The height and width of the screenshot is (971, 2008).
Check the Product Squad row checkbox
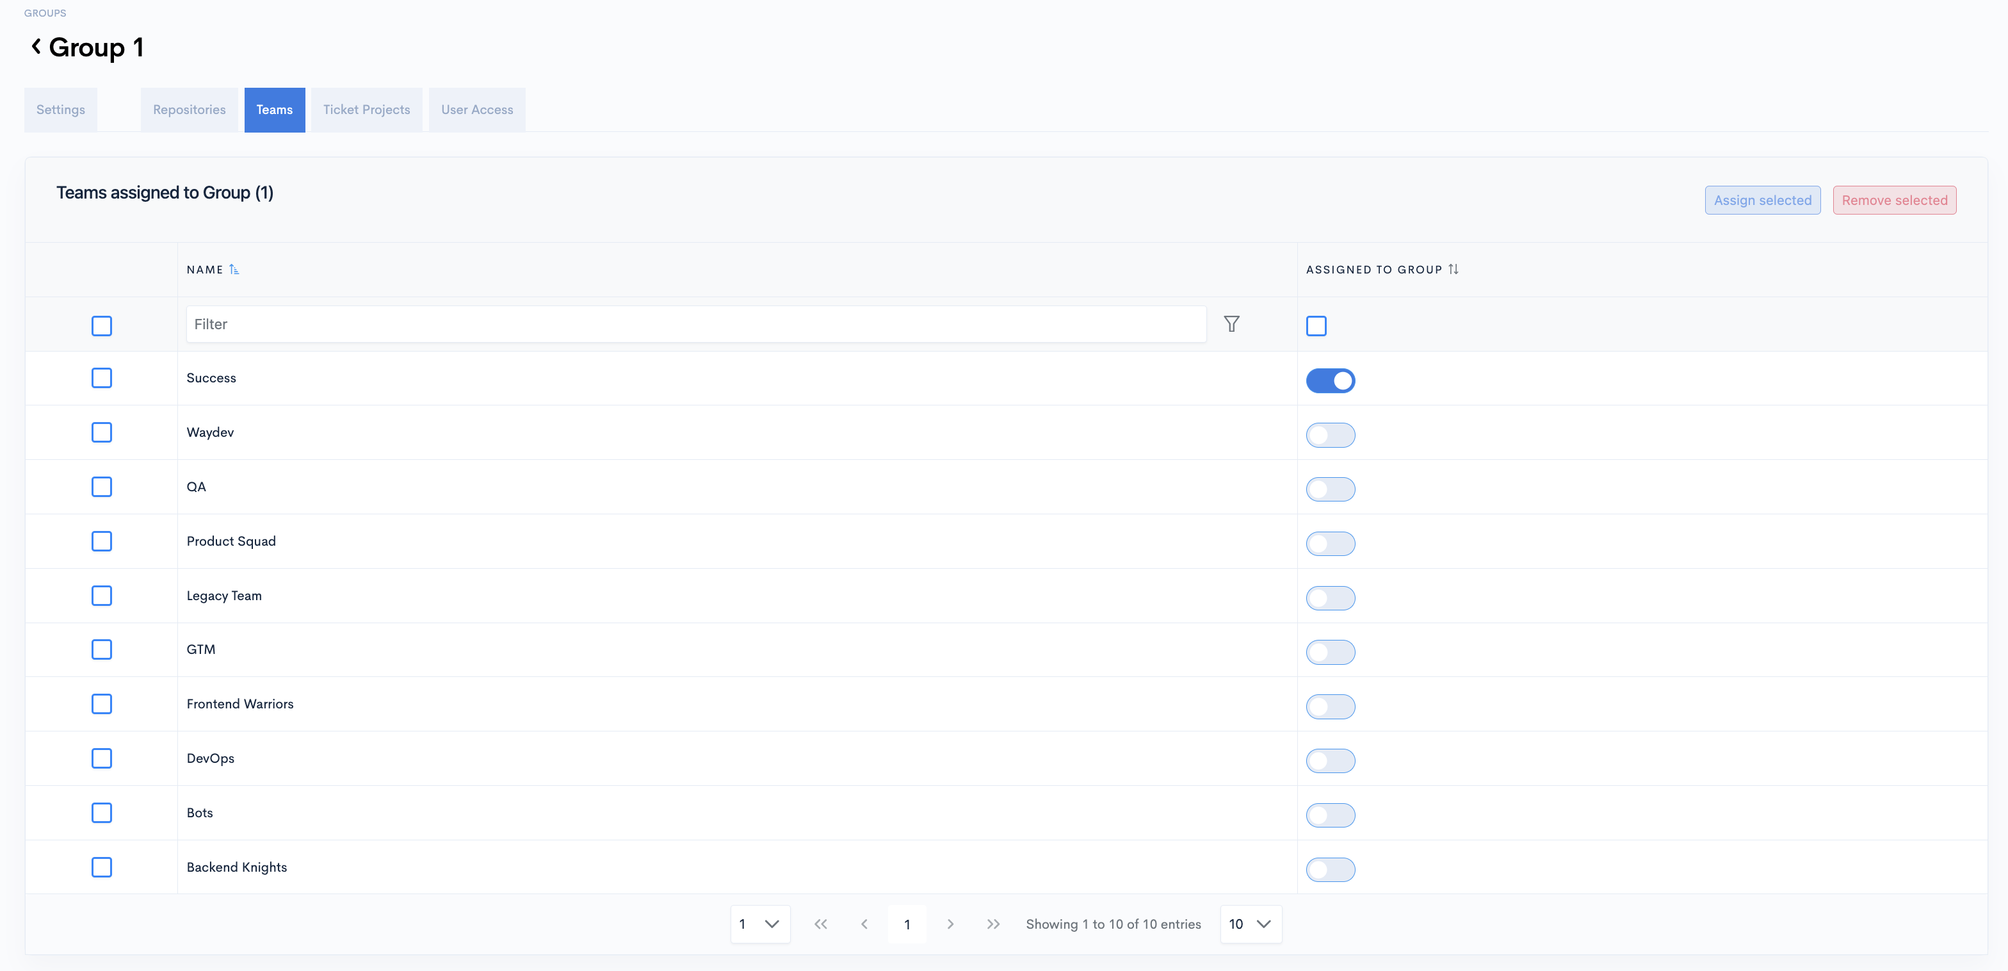point(101,541)
